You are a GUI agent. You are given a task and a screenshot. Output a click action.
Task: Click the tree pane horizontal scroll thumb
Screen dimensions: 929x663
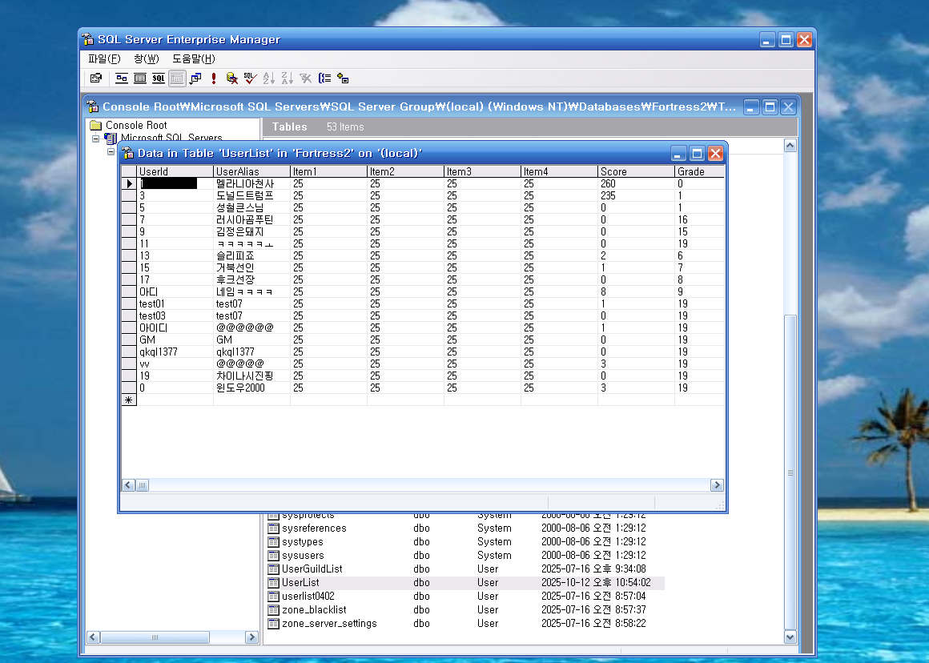coord(155,637)
